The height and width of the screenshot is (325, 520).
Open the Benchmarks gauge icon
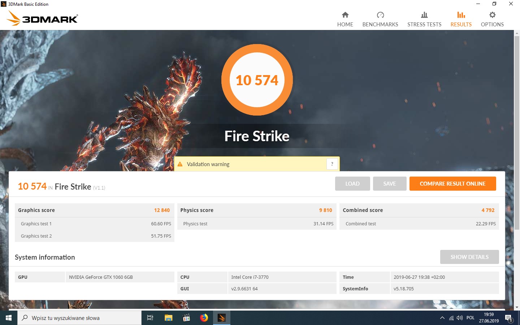(380, 15)
